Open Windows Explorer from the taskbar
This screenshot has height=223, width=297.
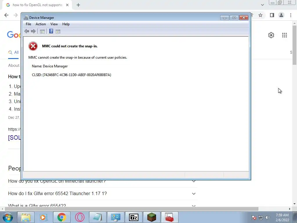[x=26, y=217]
